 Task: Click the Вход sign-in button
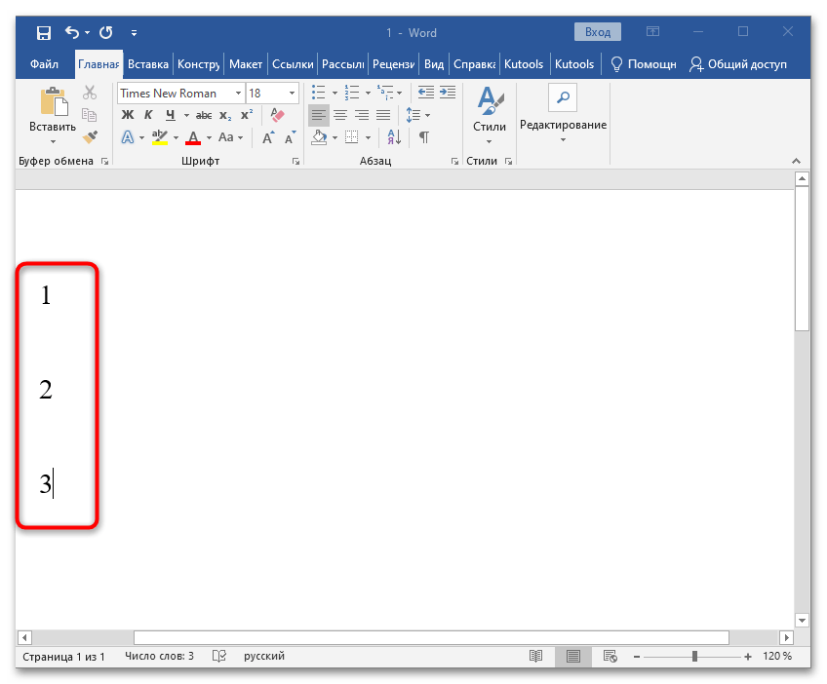[598, 32]
